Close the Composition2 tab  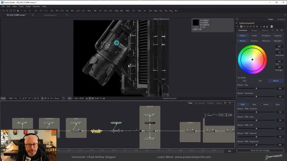click(67, 15)
